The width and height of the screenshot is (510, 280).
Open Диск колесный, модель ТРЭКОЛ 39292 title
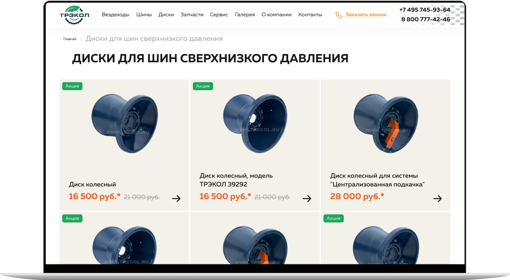tap(236, 180)
